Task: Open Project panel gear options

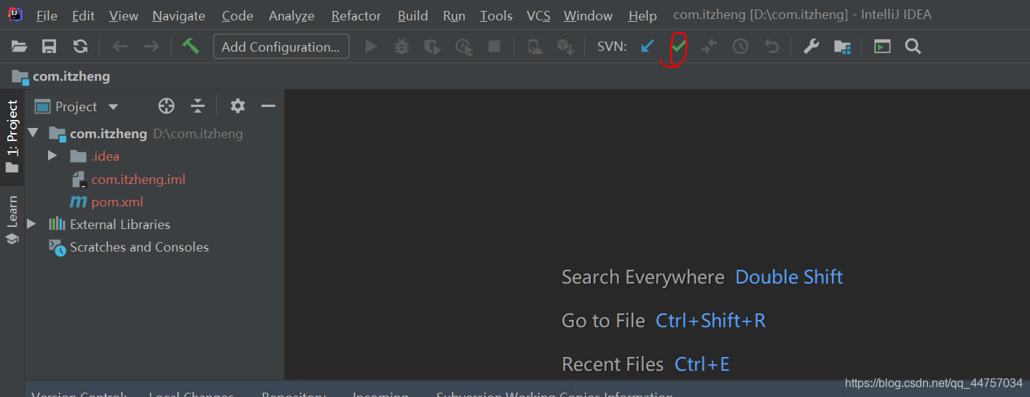Action: click(237, 106)
